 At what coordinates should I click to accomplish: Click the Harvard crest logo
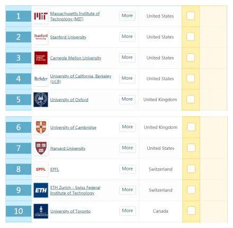(41, 148)
